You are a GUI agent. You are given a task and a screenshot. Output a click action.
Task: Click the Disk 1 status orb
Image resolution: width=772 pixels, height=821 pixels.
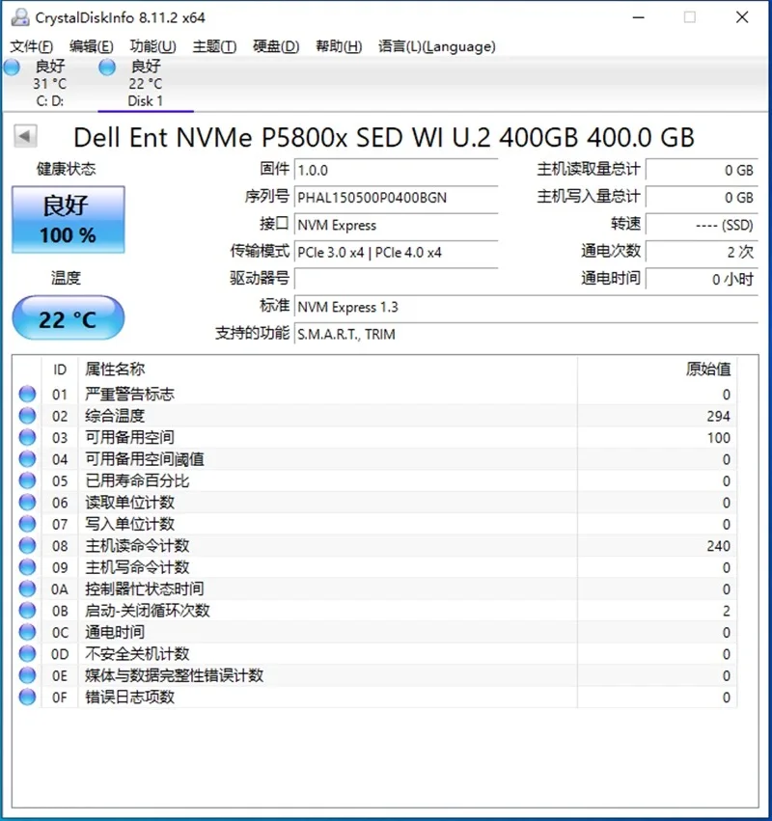pyautogui.click(x=107, y=67)
